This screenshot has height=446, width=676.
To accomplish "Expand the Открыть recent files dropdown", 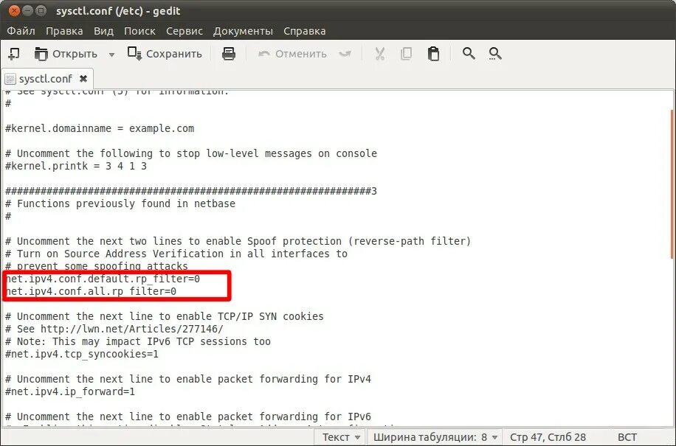I will pos(111,53).
